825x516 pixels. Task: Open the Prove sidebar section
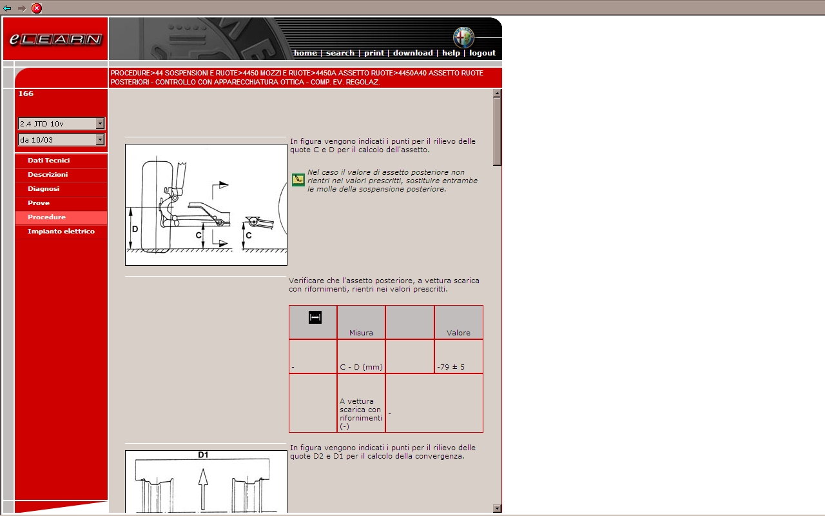[39, 203]
